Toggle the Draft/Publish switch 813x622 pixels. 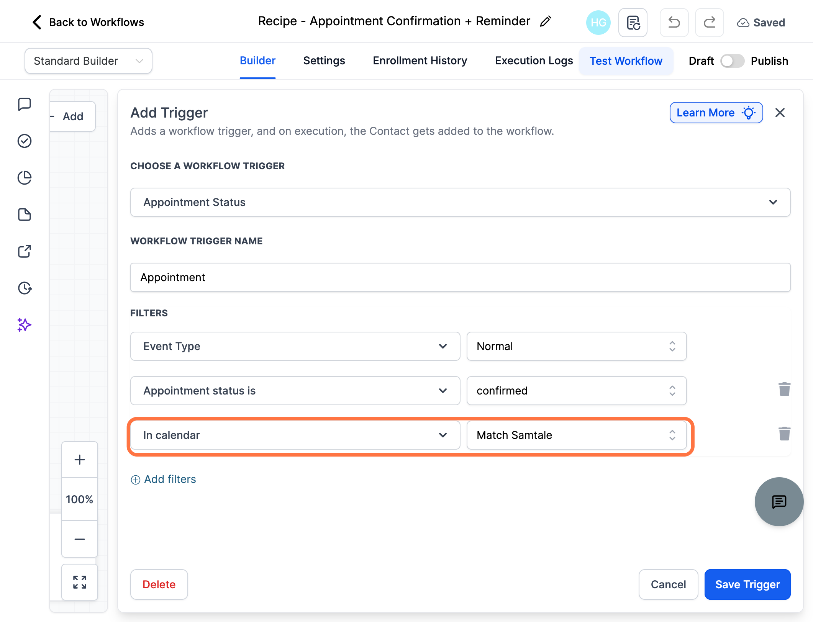732,61
